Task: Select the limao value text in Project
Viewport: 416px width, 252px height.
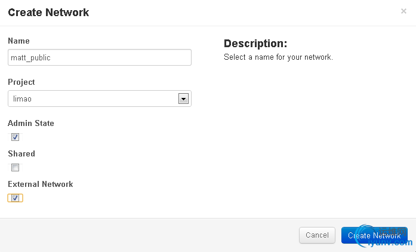Action: 22,99
